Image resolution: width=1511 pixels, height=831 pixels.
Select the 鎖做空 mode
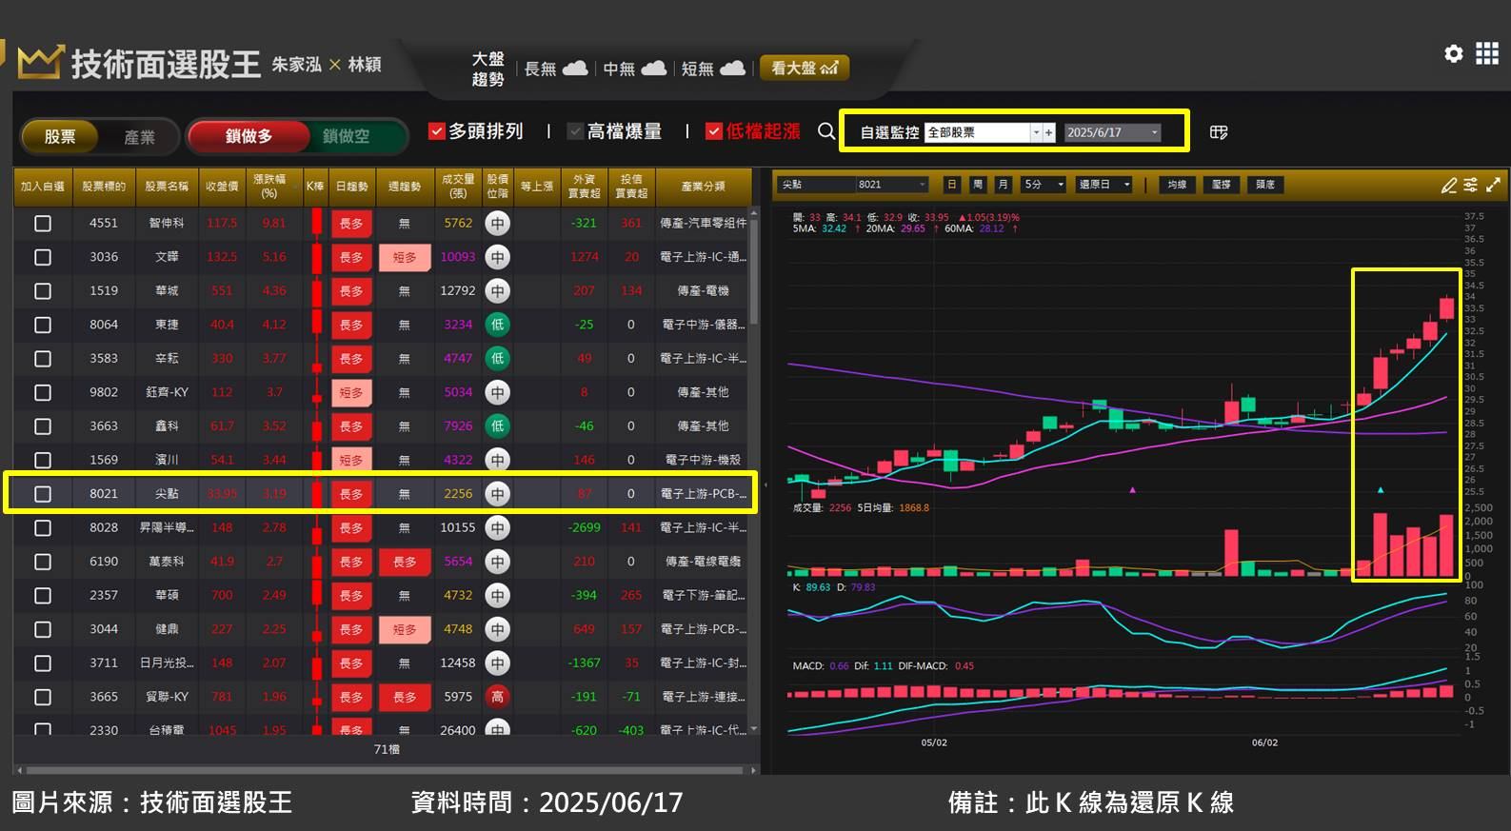[347, 136]
